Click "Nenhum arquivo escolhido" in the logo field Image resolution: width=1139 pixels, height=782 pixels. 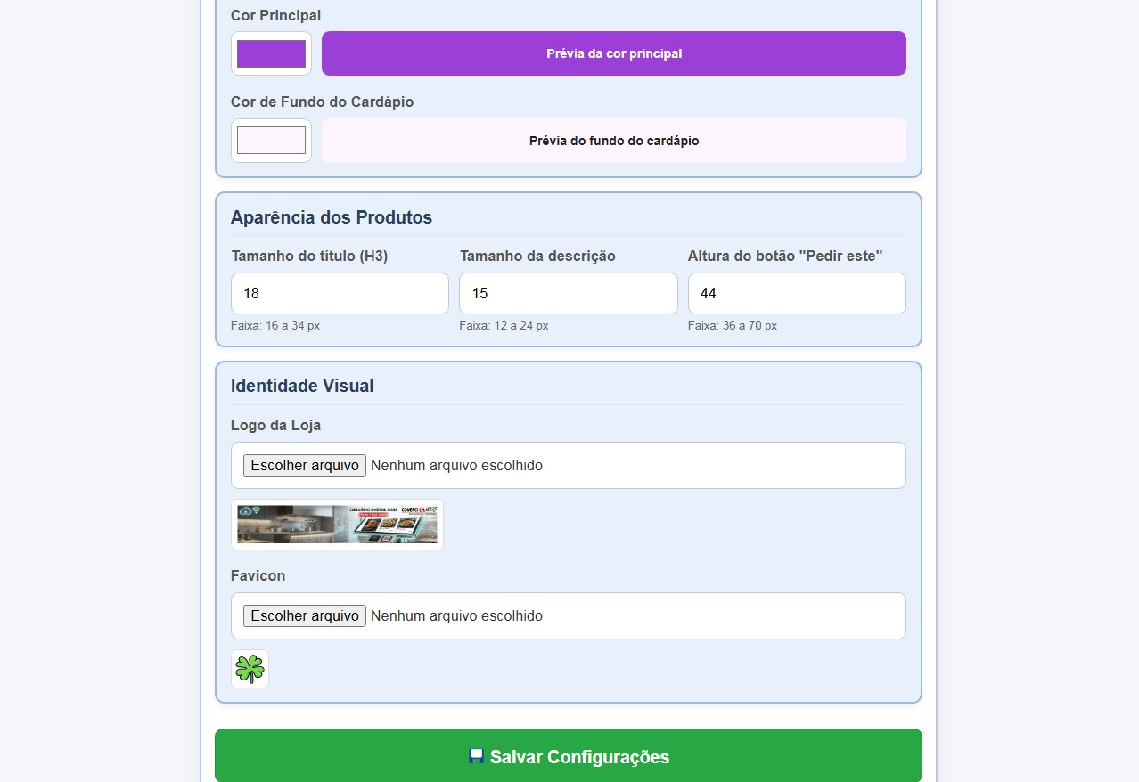tap(456, 465)
